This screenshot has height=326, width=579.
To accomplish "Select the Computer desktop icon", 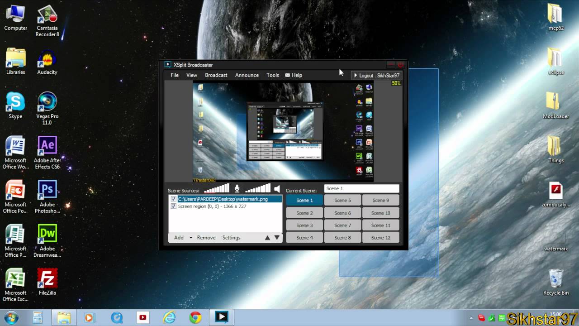I will pyautogui.click(x=15, y=18).
